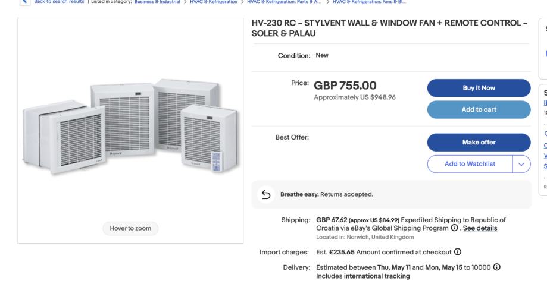Click the Hover to zoom label

point(130,228)
